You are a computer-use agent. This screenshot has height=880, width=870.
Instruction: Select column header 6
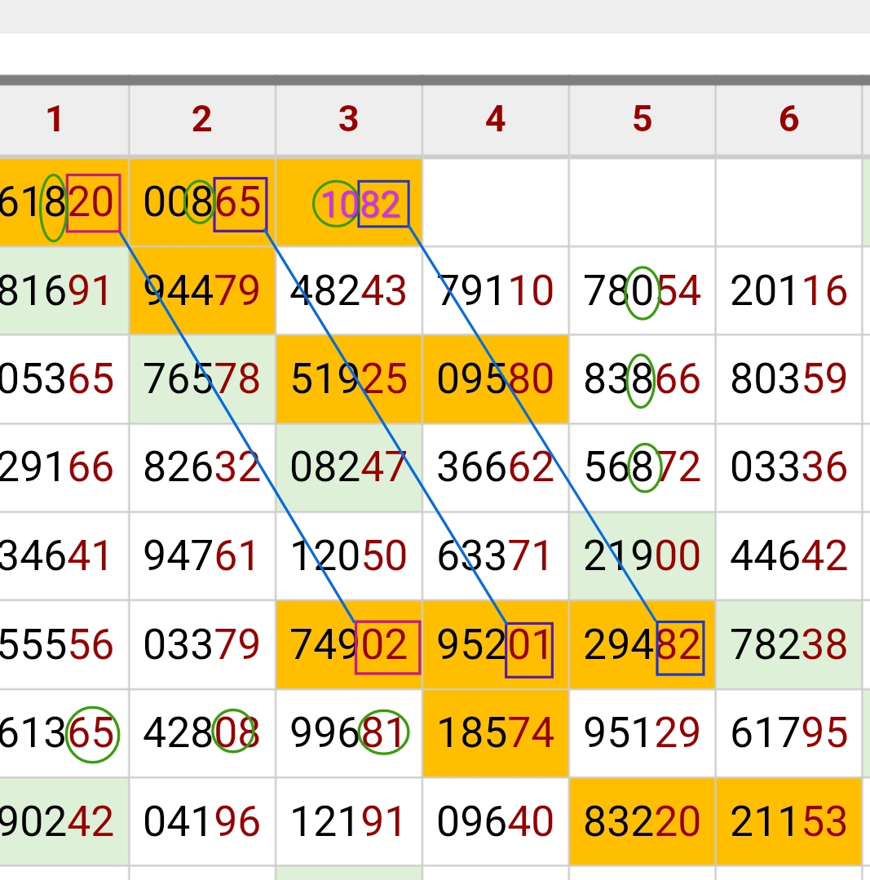coord(789,120)
